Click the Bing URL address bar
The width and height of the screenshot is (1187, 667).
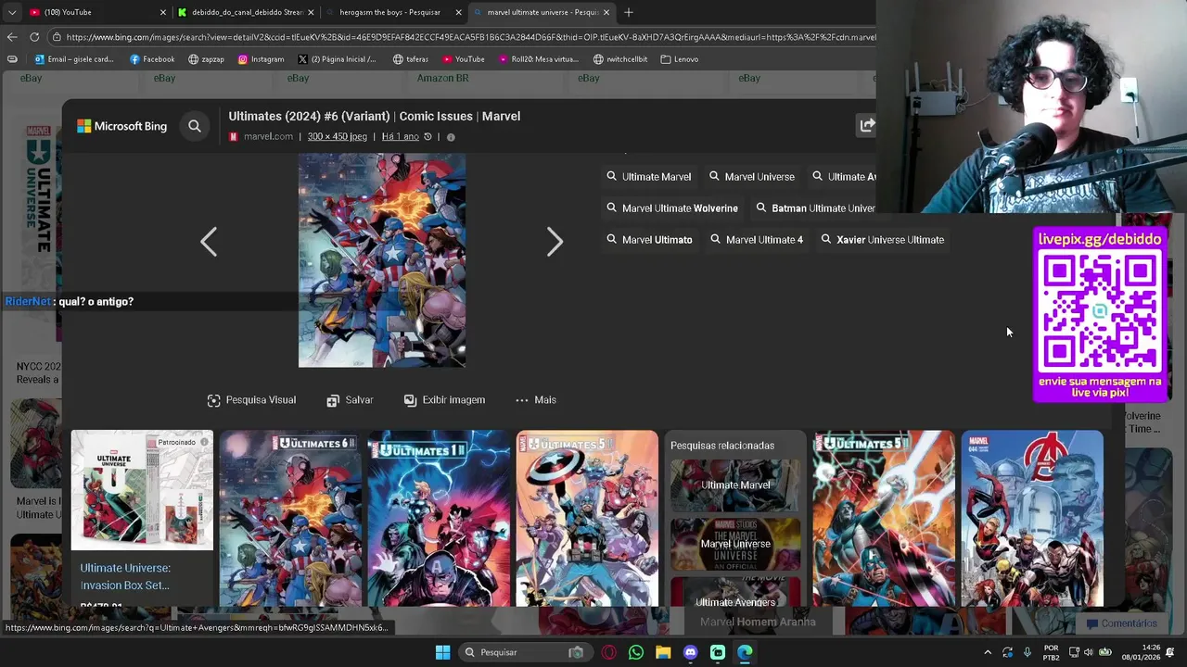pyautogui.click(x=464, y=37)
